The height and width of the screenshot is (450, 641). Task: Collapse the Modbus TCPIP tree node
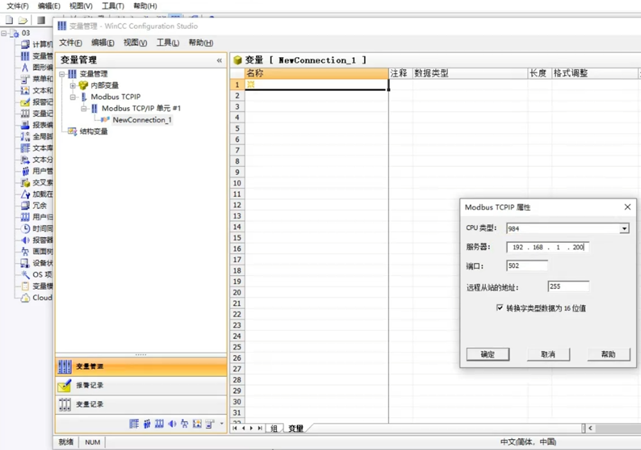[73, 97]
